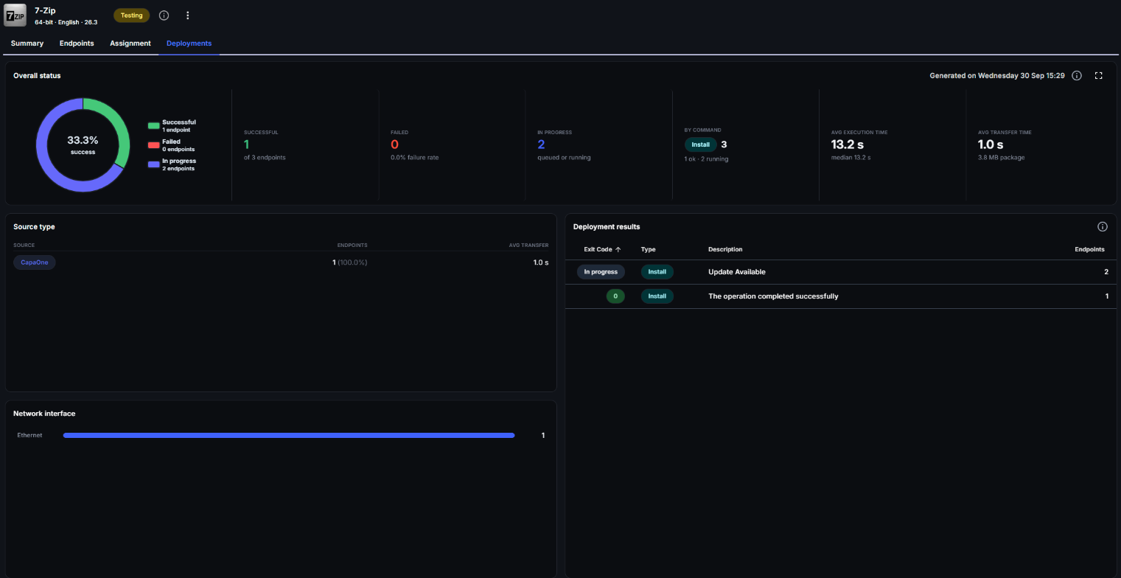Click the Ethernet progress bar
Image resolution: width=1121 pixels, height=578 pixels.
289,436
